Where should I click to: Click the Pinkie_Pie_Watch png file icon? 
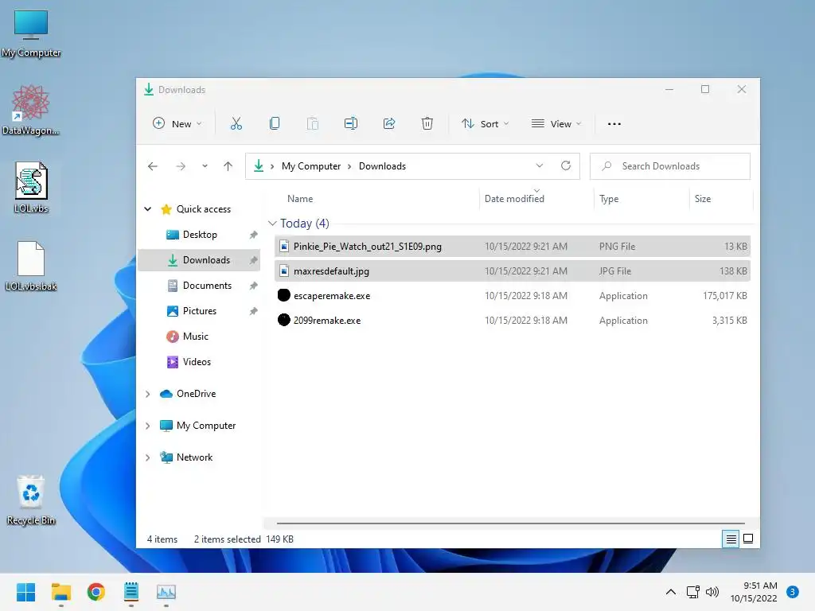coord(284,247)
